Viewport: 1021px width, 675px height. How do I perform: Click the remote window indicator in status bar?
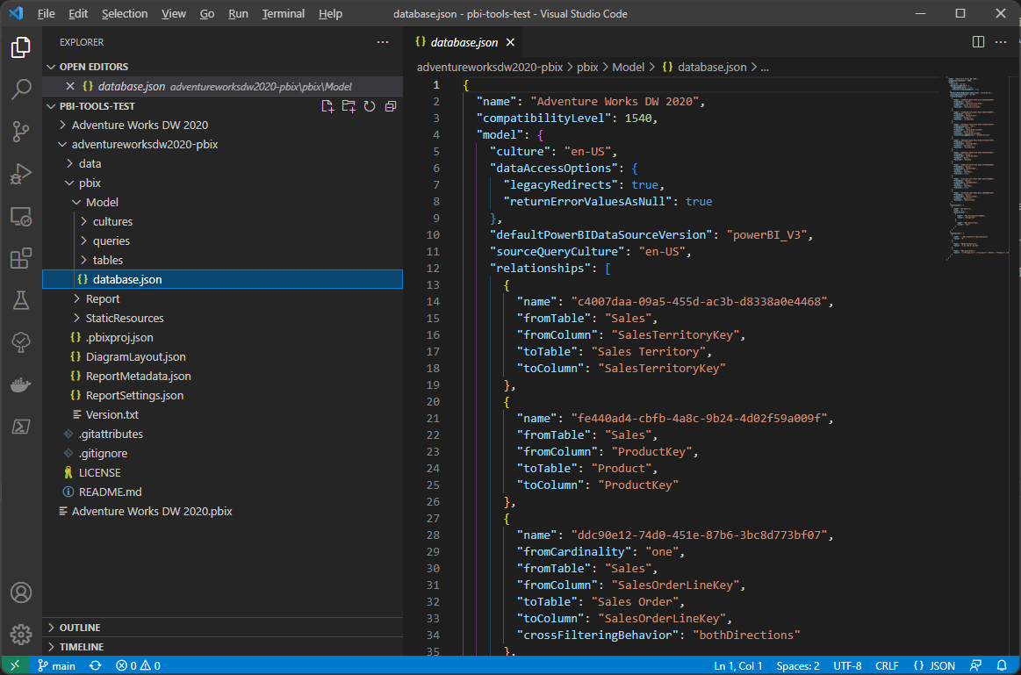15,665
